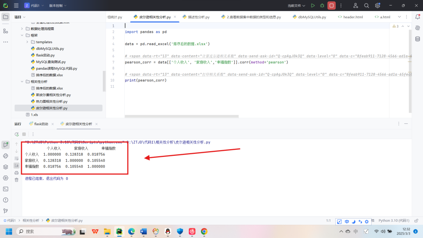Open the Terminal tool window

coord(5,189)
